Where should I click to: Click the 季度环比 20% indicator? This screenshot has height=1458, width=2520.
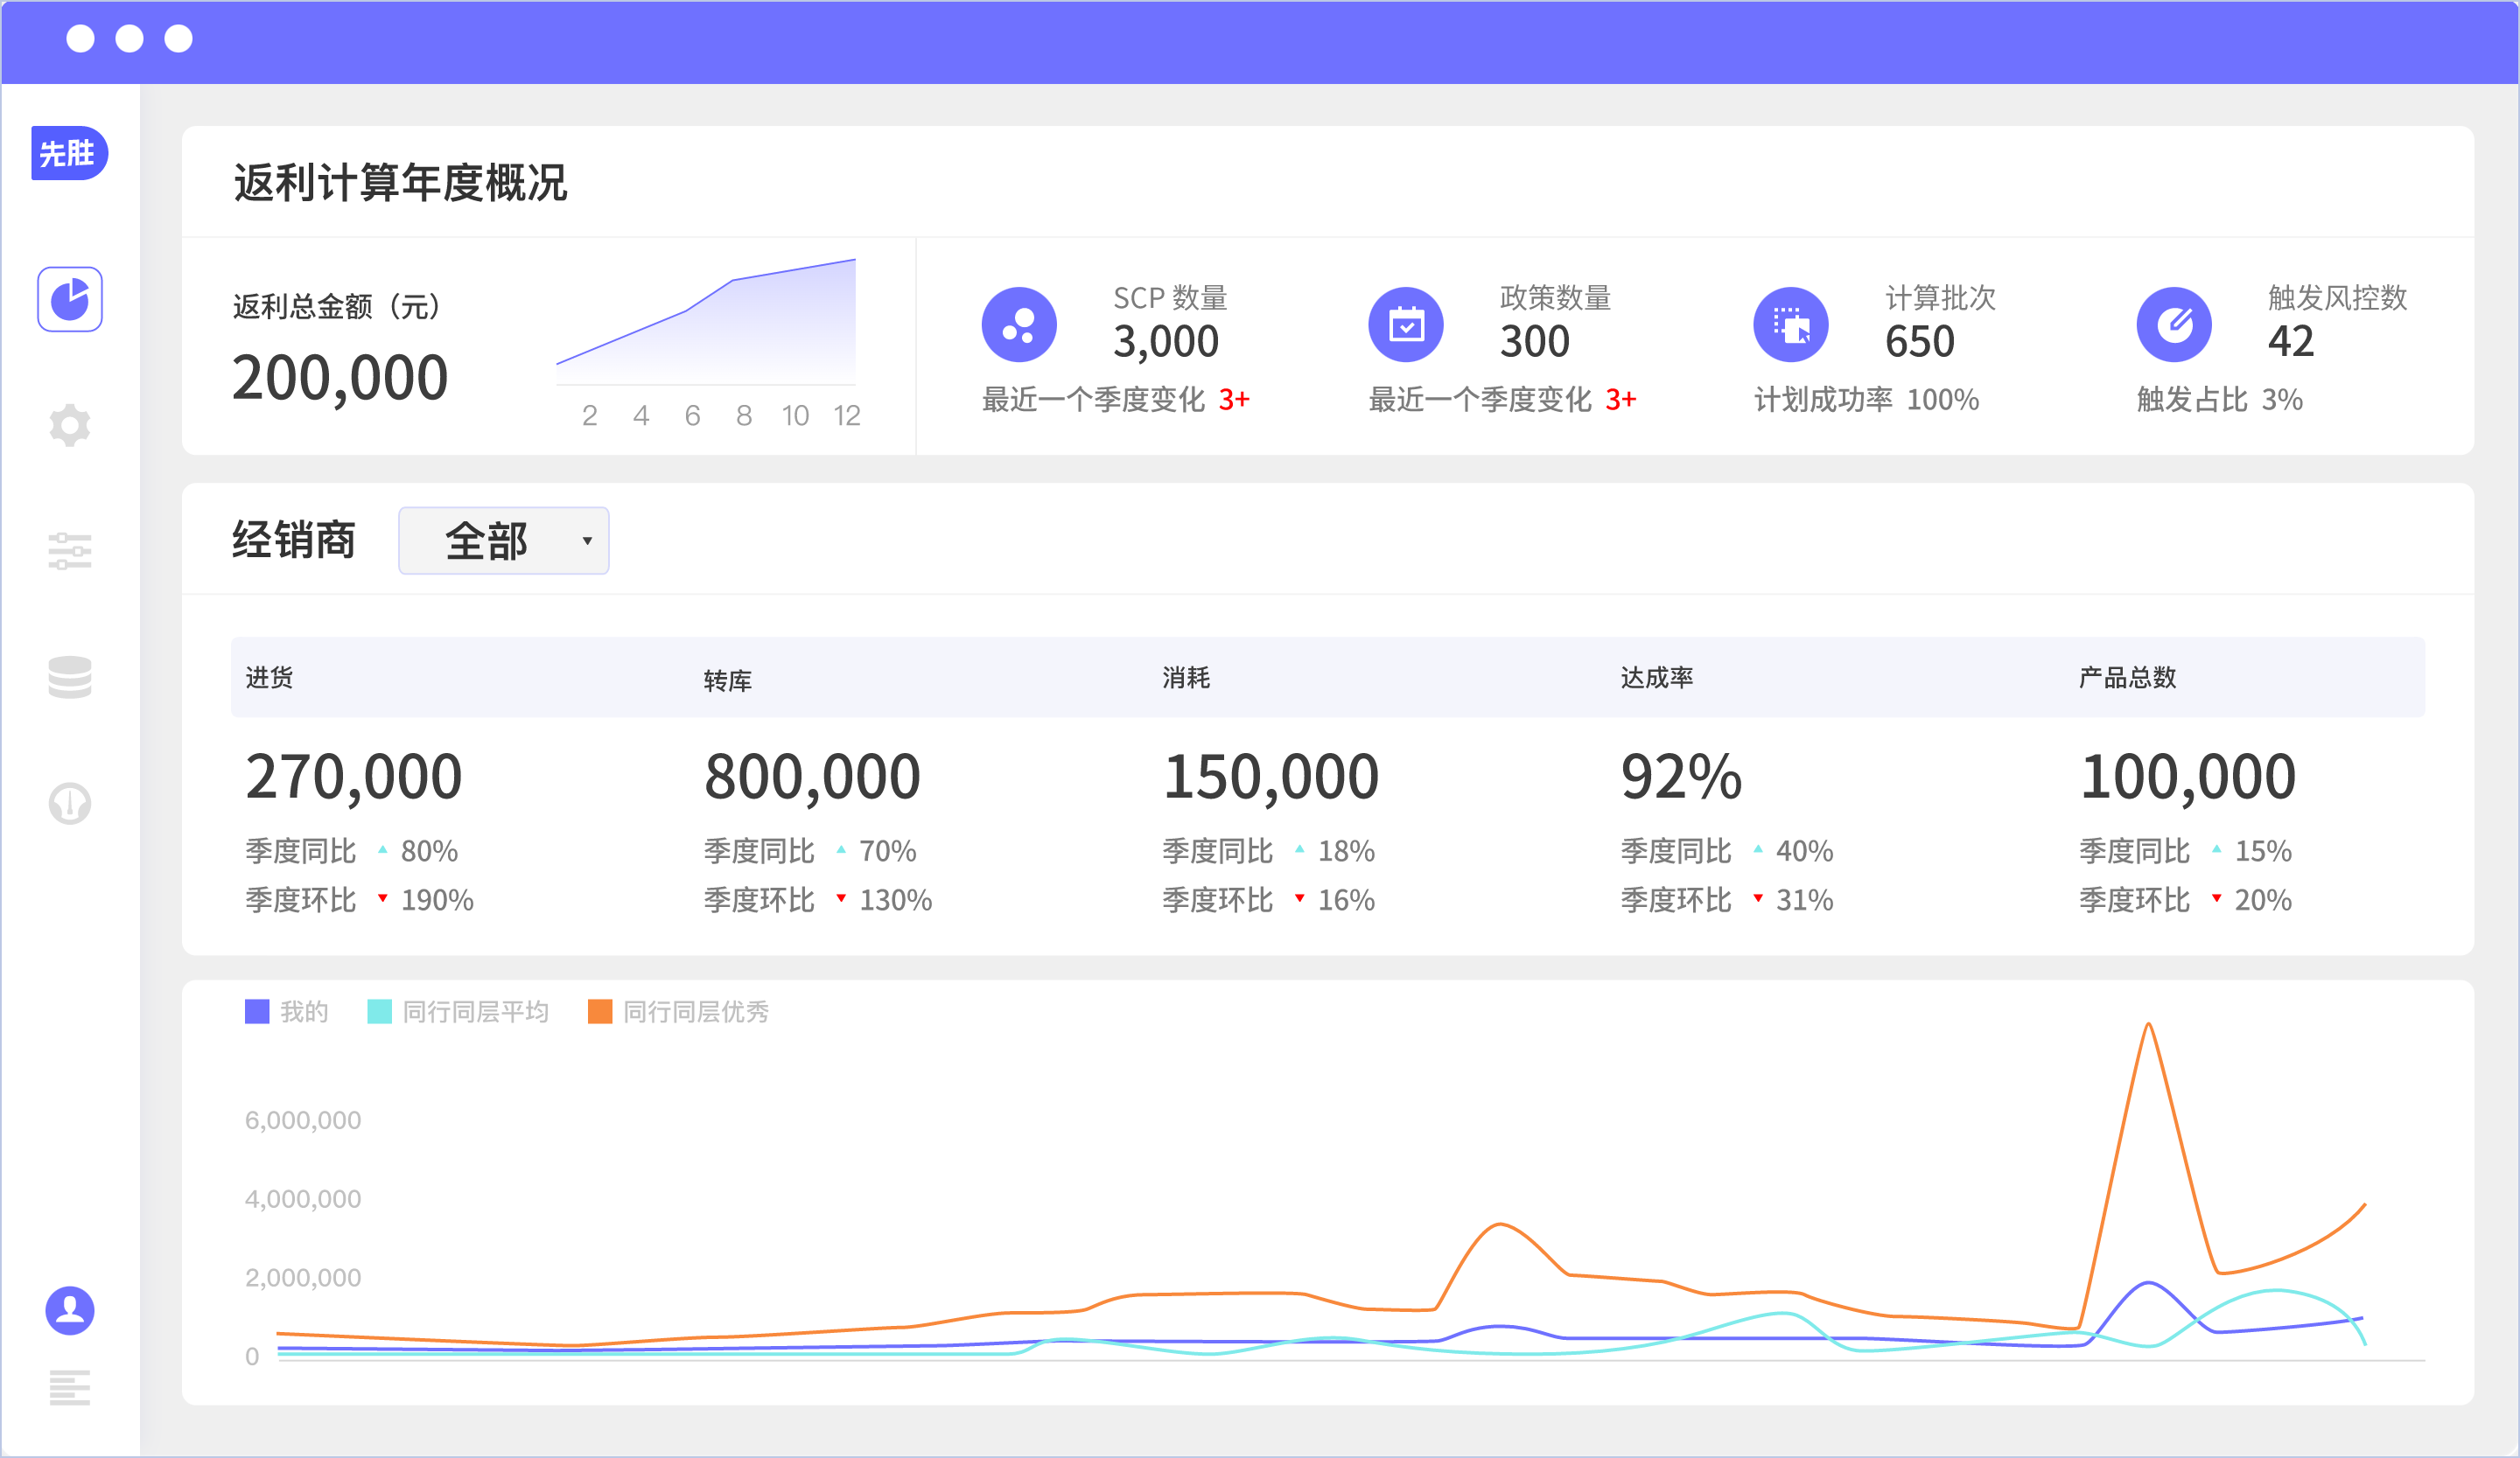pos(2186,900)
